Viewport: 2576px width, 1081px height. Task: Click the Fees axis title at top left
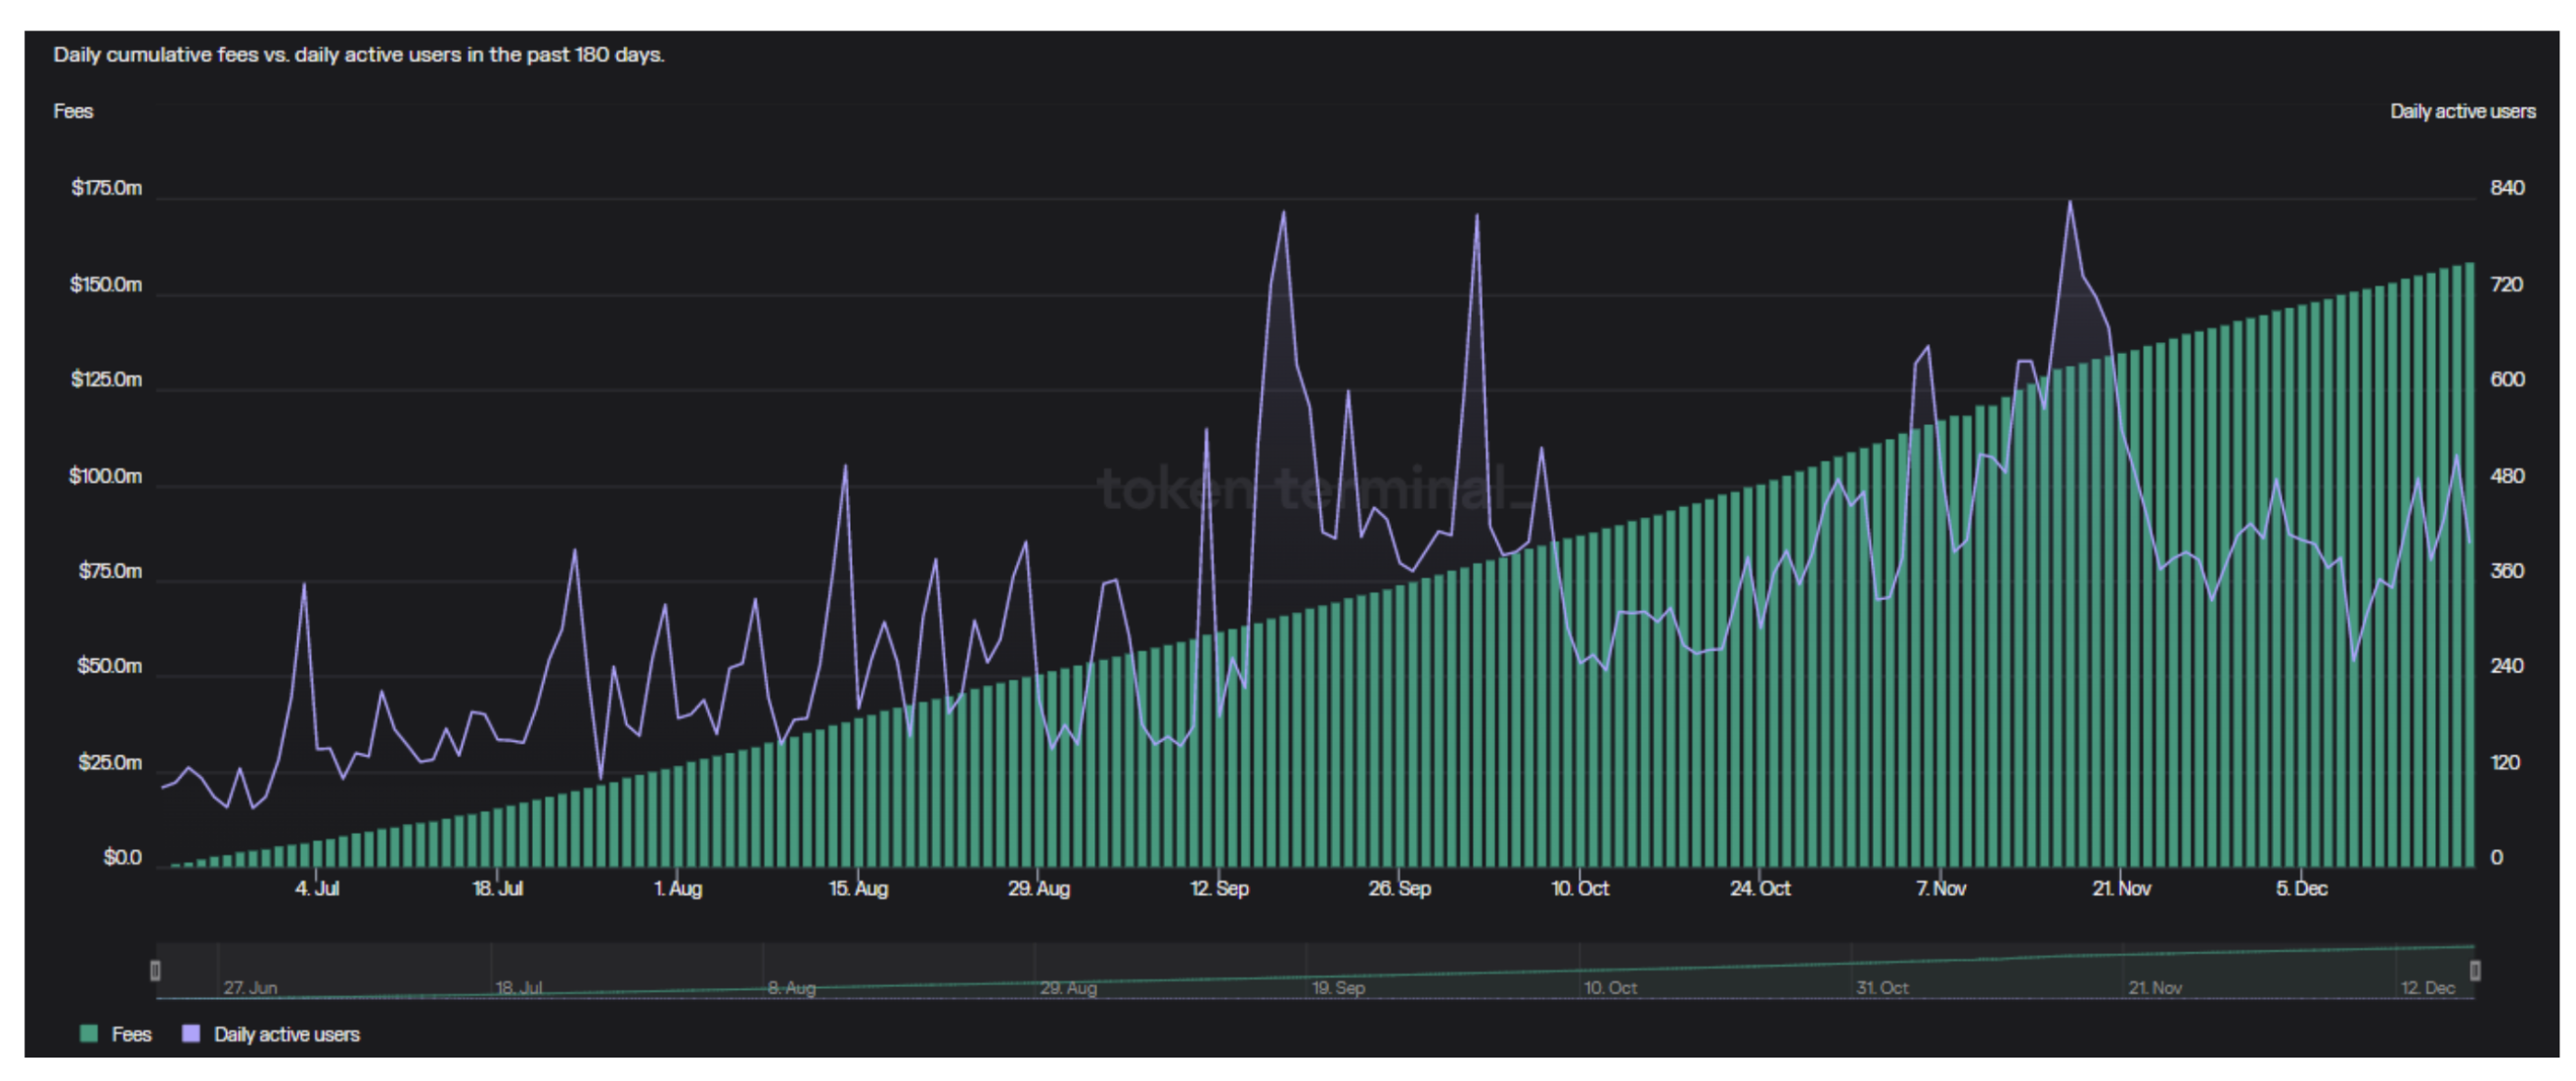tap(73, 110)
